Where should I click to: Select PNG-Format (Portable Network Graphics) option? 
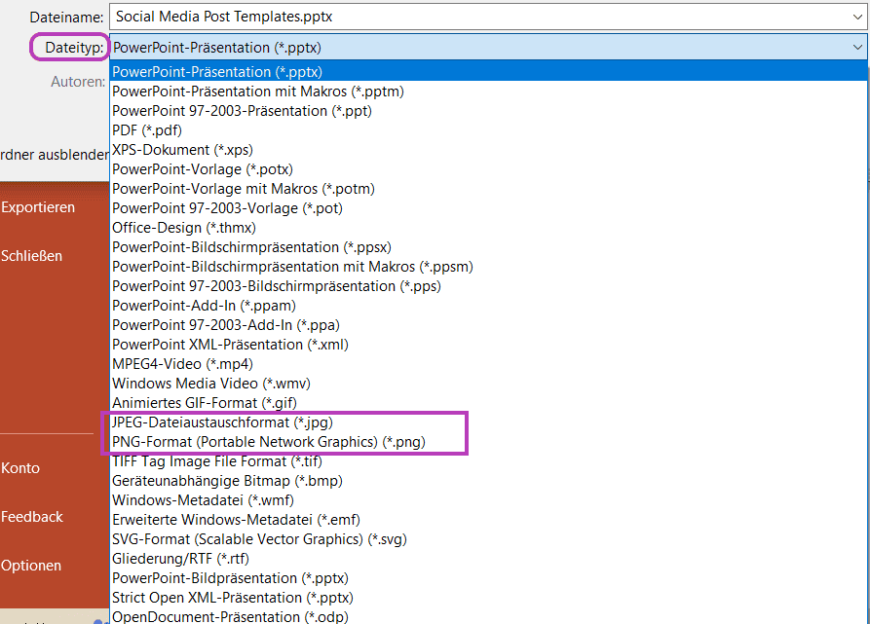[x=268, y=442]
